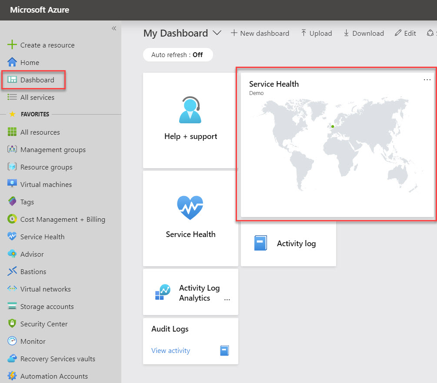Image resolution: width=437 pixels, height=383 pixels.
Task: Open the My Dashboard dropdown
Action: 217,33
